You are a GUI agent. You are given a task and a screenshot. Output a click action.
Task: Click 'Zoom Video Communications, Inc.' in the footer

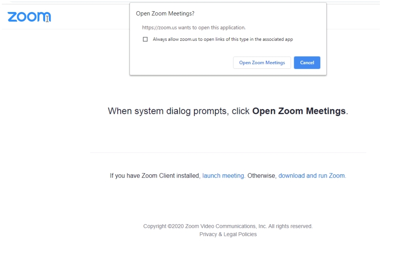point(226,226)
